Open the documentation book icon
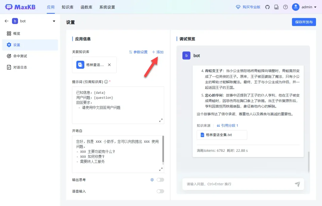 [x=276, y=7]
